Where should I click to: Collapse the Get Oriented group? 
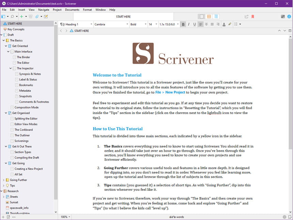click(x=6, y=46)
